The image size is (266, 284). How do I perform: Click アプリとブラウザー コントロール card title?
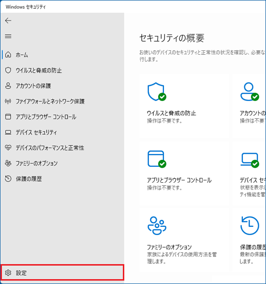[x=179, y=180]
